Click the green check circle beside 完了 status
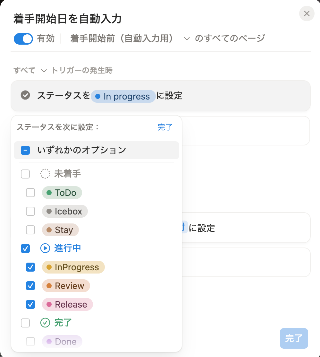Image resolution: width=320 pixels, height=357 pixels. (45, 323)
